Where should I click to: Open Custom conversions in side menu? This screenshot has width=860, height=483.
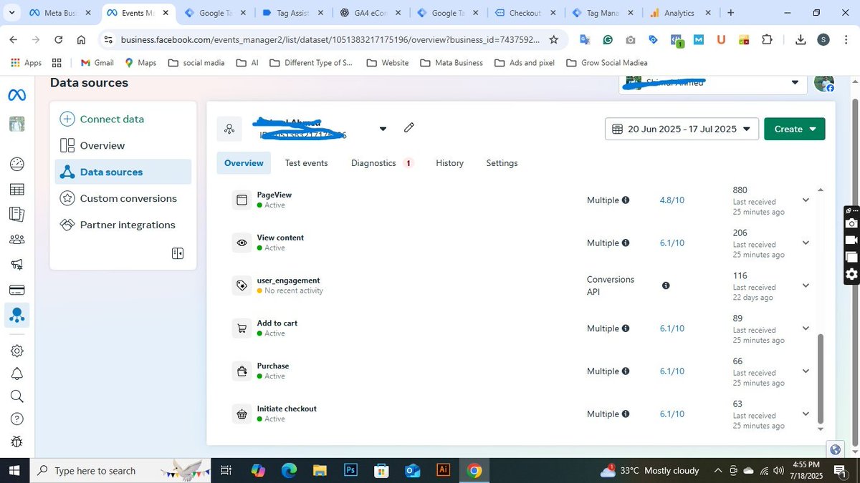coord(128,198)
